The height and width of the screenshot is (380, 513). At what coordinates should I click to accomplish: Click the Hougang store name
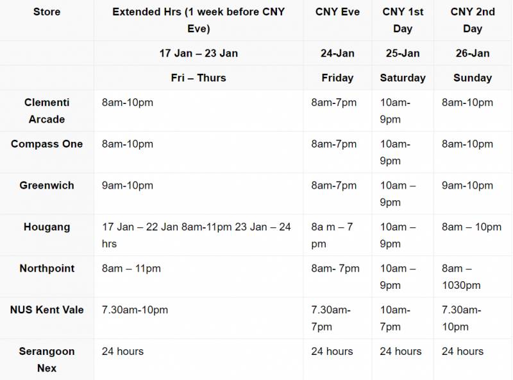click(47, 227)
